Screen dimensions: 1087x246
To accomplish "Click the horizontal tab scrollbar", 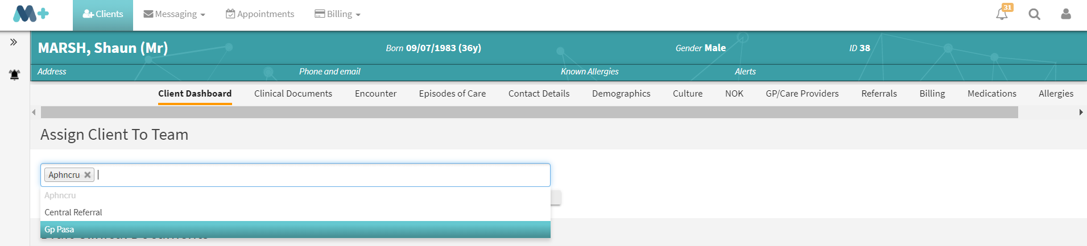I will (x=529, y=112).
